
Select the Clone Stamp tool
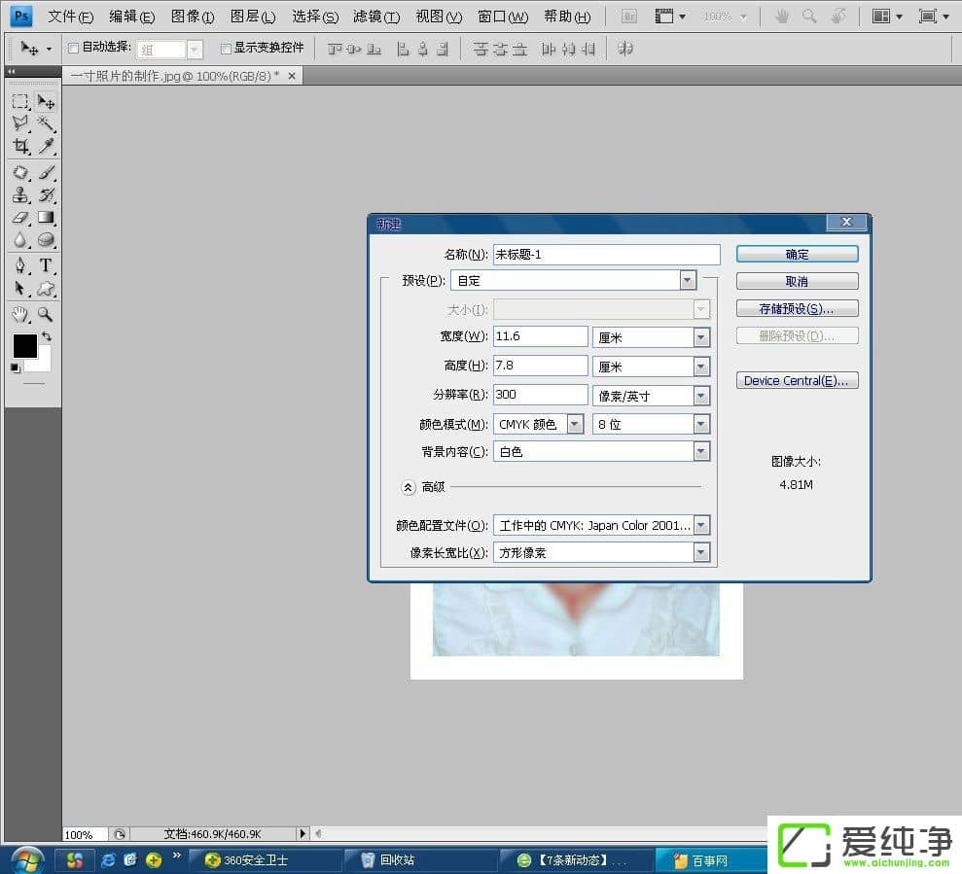click(x=19, y=195)
